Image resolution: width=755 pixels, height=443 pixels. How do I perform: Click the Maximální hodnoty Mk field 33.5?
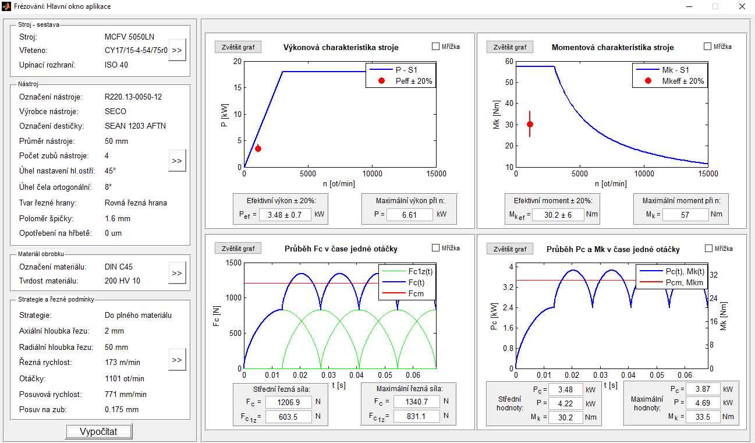pos(703,417)
